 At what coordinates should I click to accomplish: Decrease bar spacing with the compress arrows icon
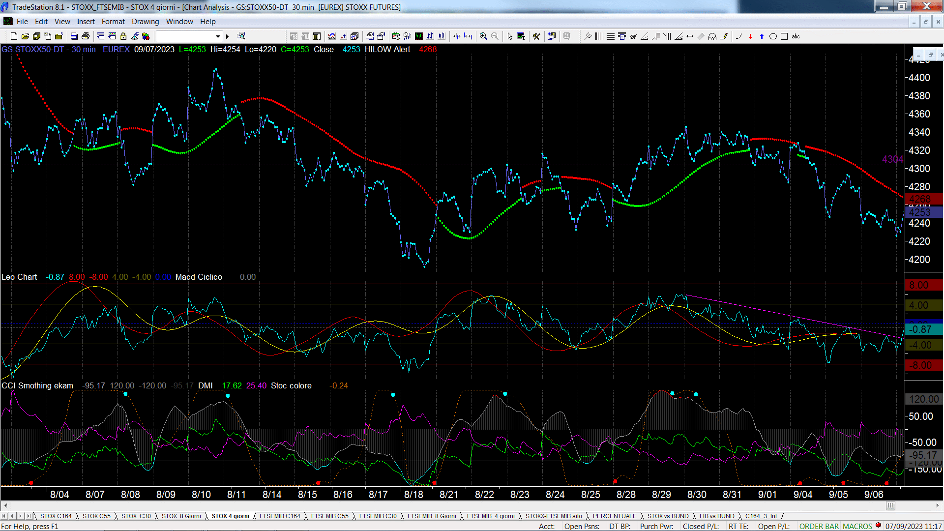[x=457, y=36]
